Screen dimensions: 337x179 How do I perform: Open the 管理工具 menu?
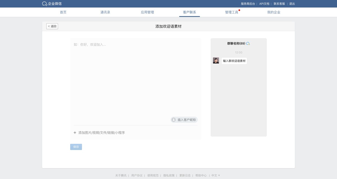(x=232, y=12)
